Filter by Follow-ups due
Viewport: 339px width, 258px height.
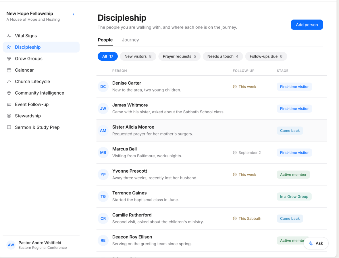pos(266,56)
